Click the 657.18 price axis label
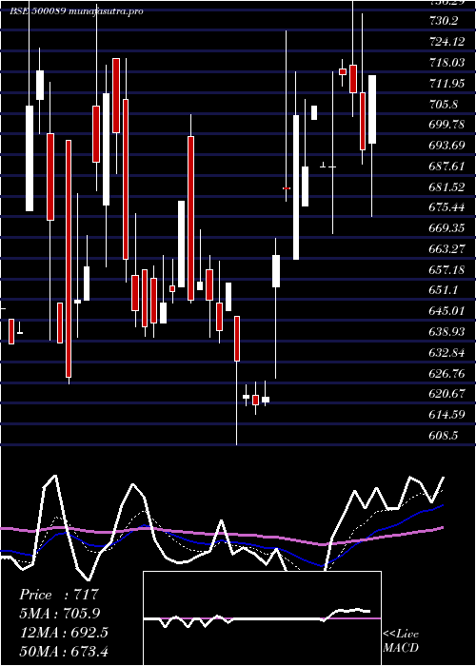Image resolution: width=476 pixels, height=666 pixels. [446, 269]
